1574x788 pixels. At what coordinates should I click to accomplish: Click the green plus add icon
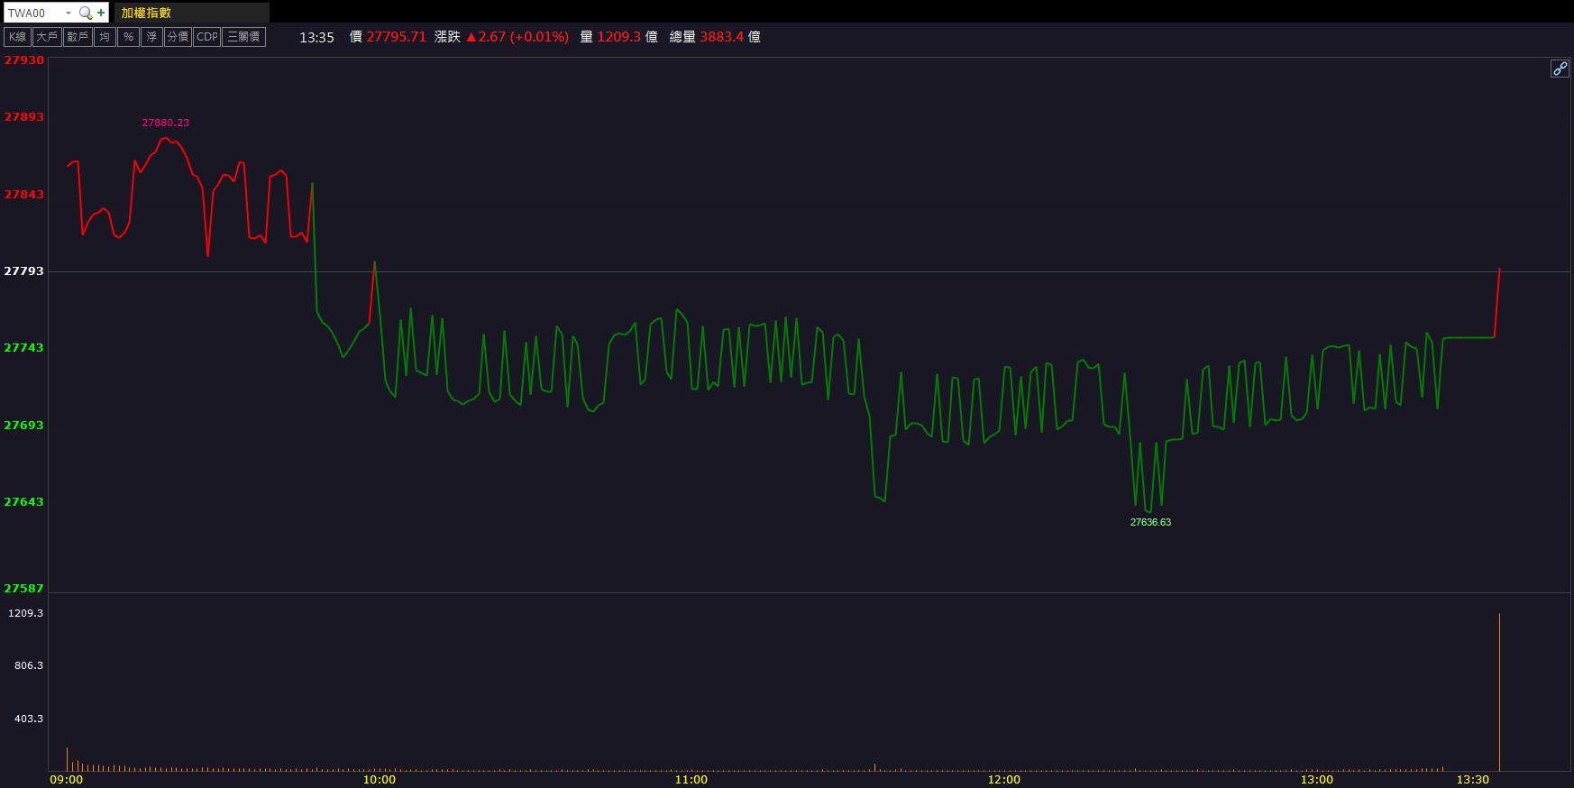click(x=101, y=13)
